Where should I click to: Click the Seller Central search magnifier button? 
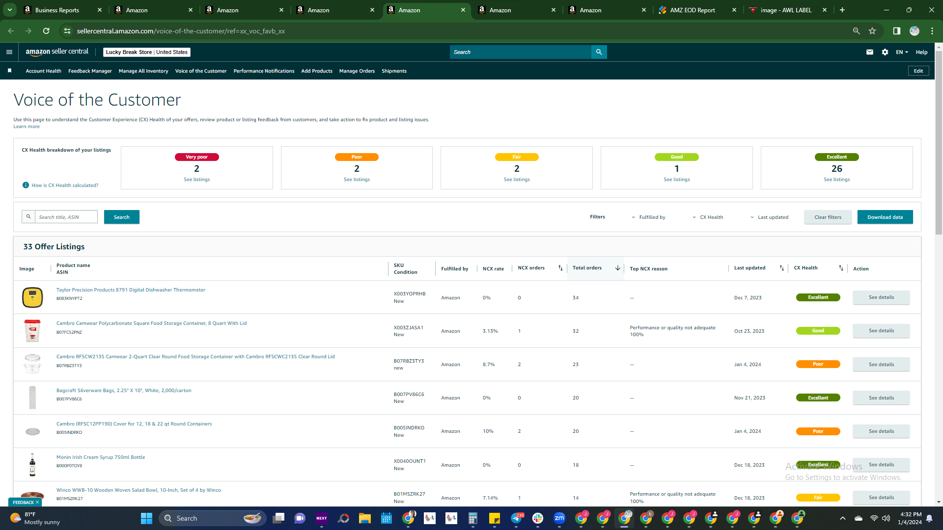599,52
